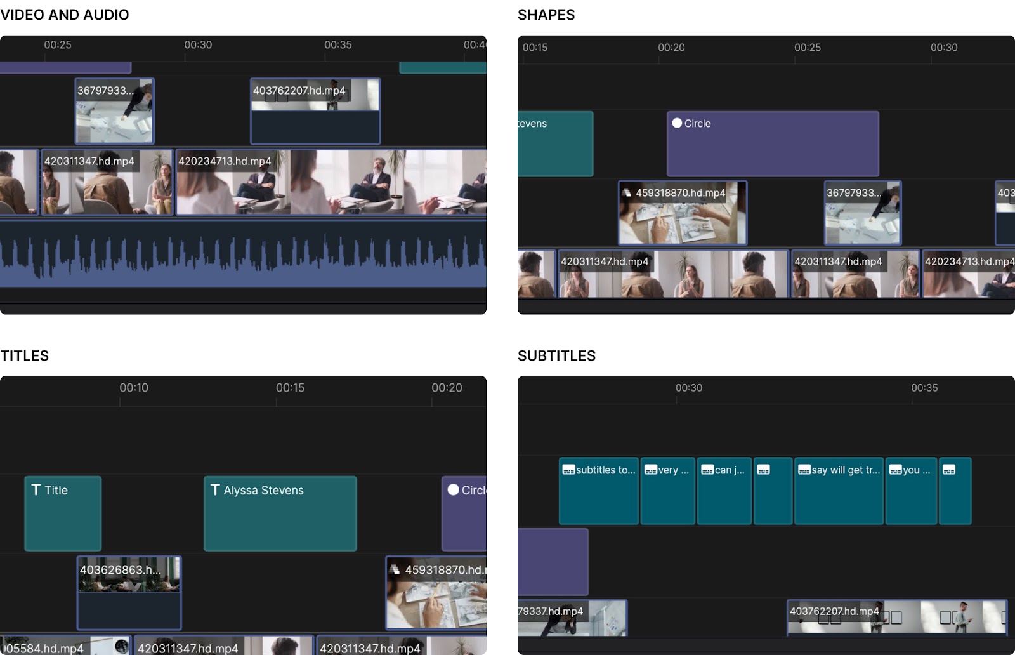Click the 00:25 marker in Shapes ruler
Image resolution: width=1015 pixels, height=655 pixels.
808,48
